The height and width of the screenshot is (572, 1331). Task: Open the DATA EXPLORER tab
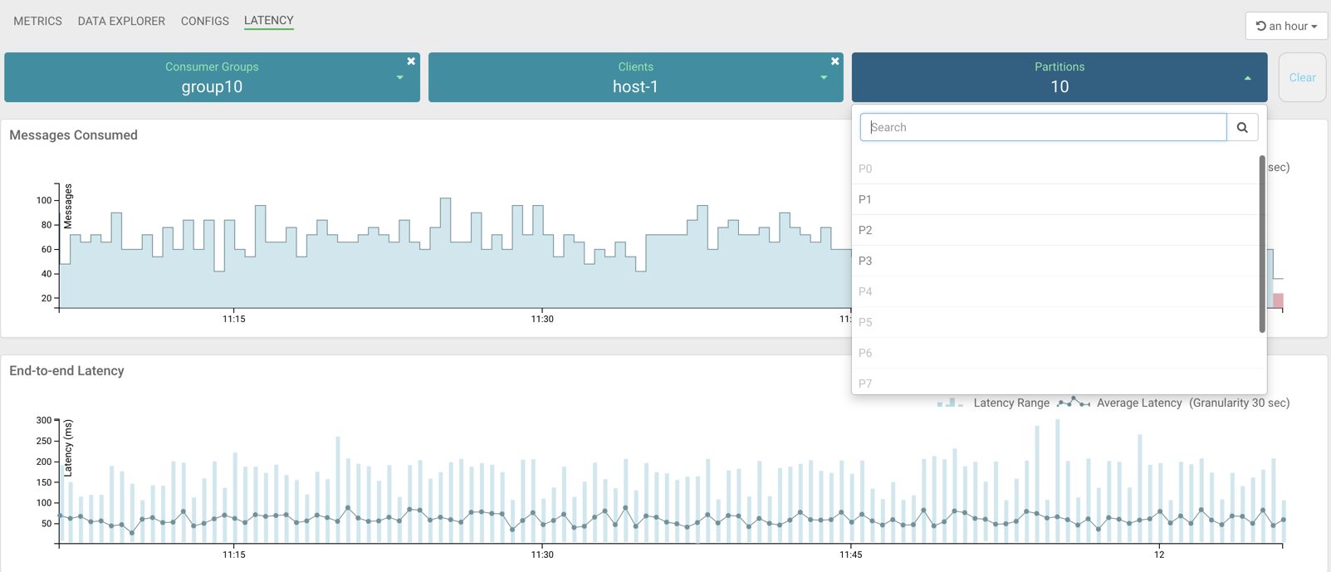pos(121,21)
